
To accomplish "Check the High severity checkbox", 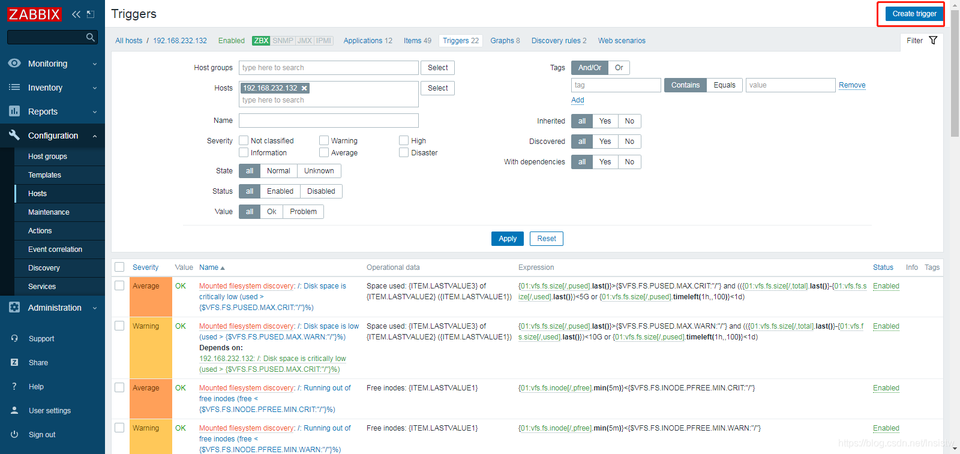I will [x=404, y=140].
